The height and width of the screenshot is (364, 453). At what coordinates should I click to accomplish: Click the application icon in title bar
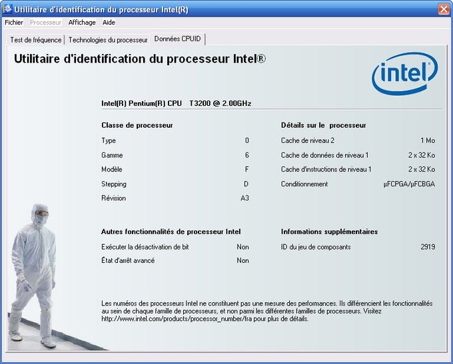coord(7,9)
